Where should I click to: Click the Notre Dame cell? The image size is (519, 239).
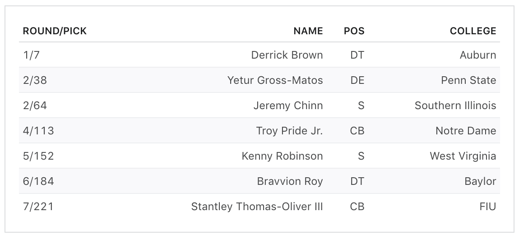[x=465, y=131]
